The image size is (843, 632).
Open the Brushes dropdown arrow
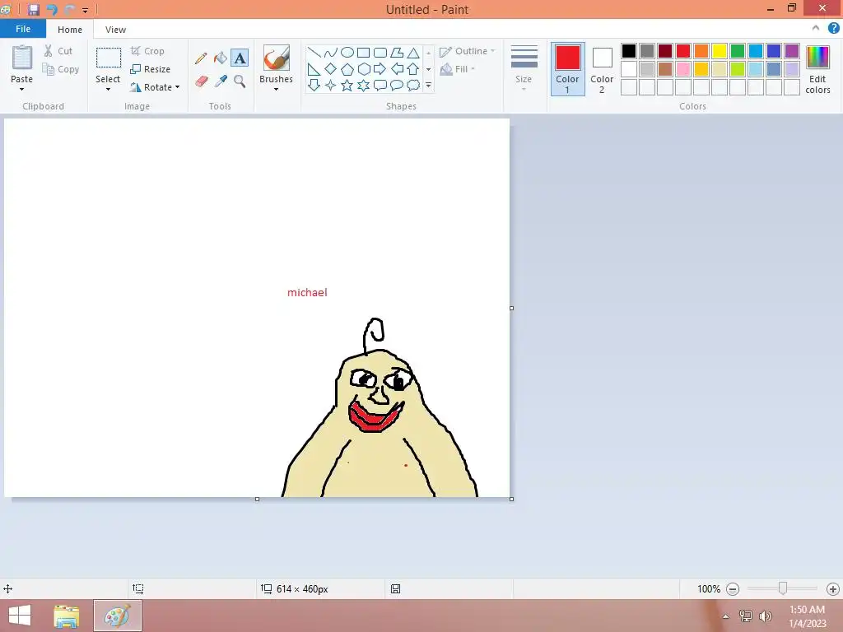click(x=277, y=89)
